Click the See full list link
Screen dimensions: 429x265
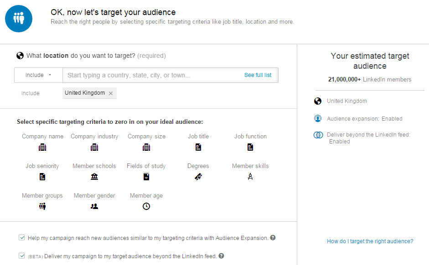[258, 75]
